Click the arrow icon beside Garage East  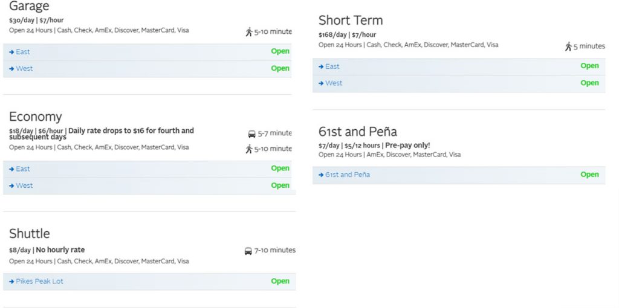pos(11,52)
